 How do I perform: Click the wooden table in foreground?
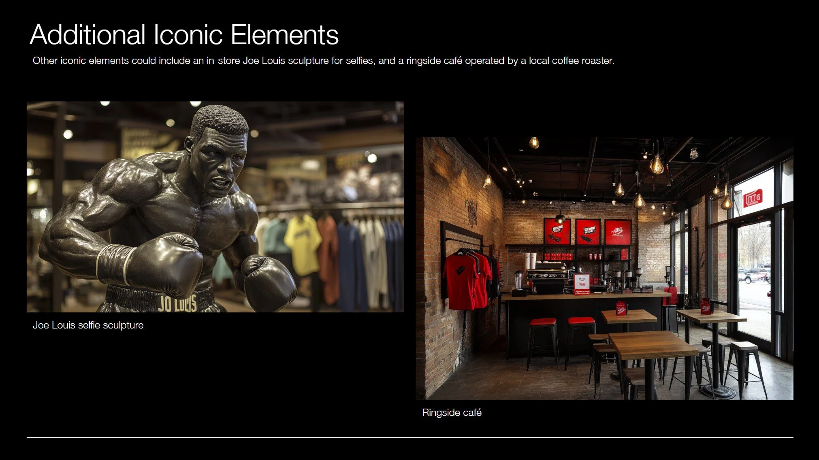click(652, 345)
